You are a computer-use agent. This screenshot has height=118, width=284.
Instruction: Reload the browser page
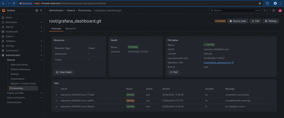tap(14, 3)
